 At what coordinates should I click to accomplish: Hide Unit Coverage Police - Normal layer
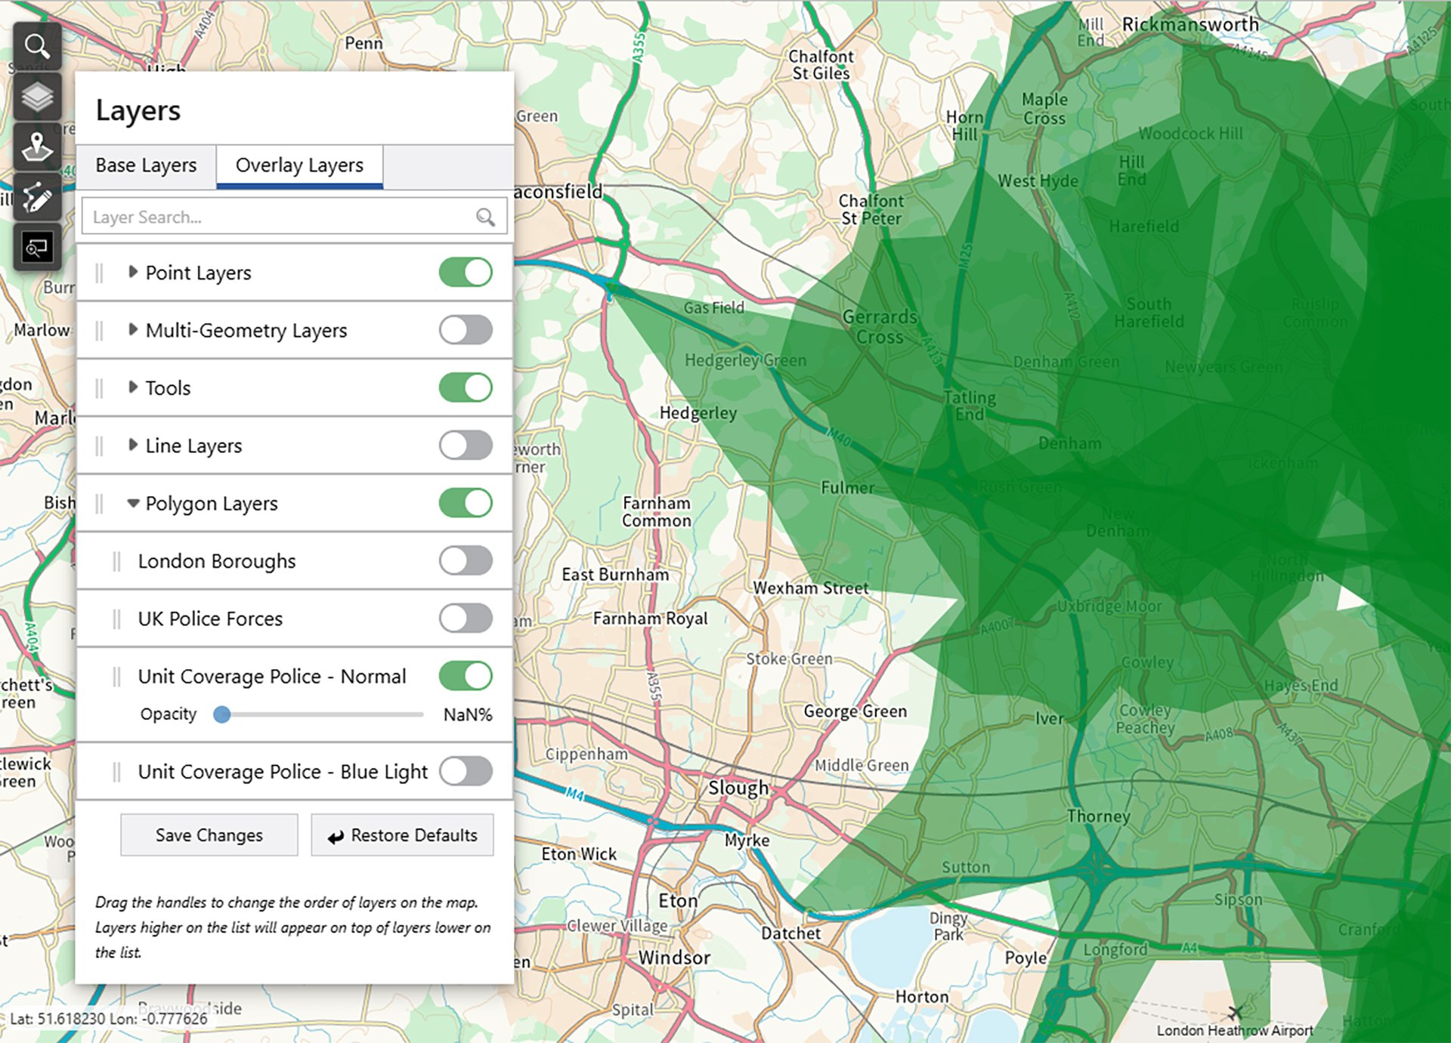pos(466,676)
